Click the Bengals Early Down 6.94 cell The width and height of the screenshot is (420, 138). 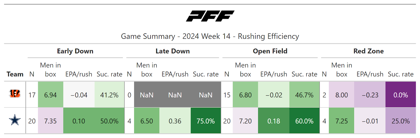click(x=50, y=95)
